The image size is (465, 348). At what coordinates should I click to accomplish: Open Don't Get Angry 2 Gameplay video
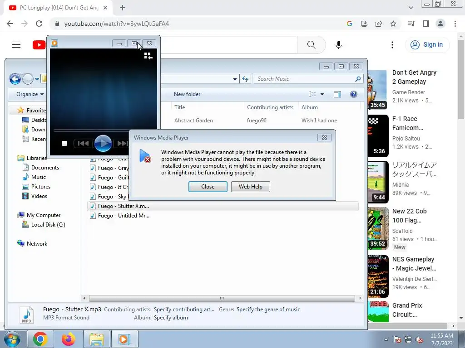[414, 77]
